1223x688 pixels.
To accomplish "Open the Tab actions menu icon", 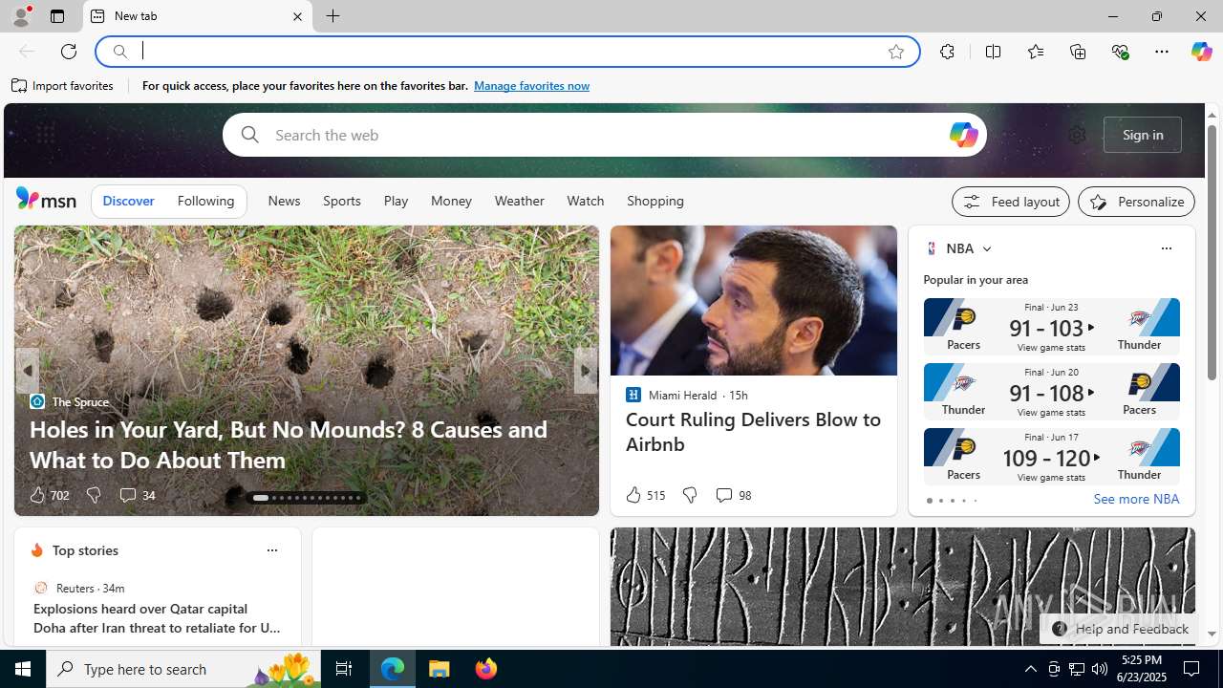I will click(57, 16).
